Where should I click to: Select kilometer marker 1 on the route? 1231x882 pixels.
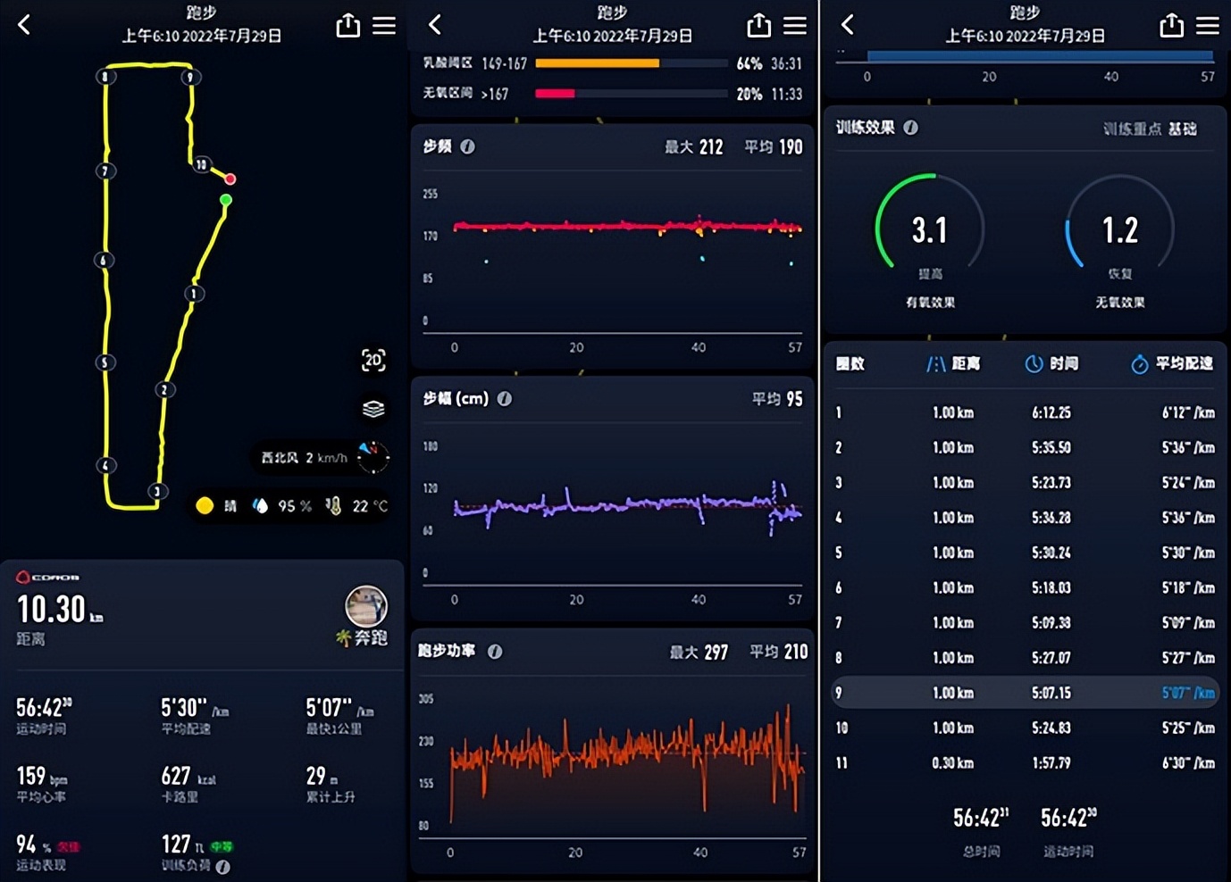click(x=194, y=294)
